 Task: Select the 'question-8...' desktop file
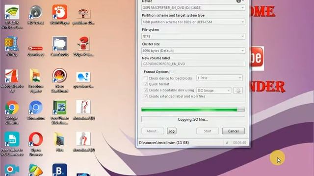83,80
